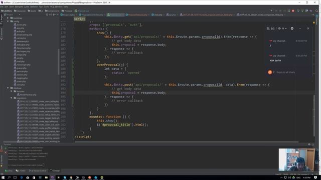
Task: Collapse the config folder in project tree
Action: tap(8, 21)
